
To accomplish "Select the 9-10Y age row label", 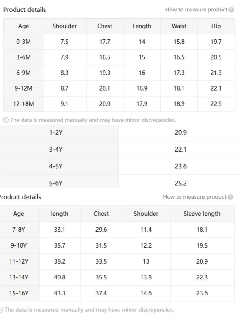I will 19,245.
